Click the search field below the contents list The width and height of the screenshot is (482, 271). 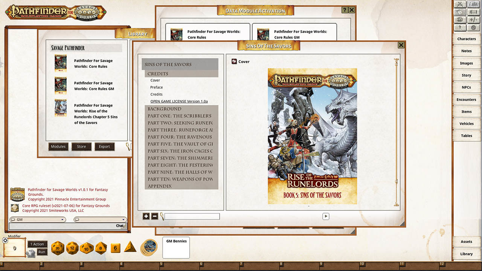[x=192, y=216]
